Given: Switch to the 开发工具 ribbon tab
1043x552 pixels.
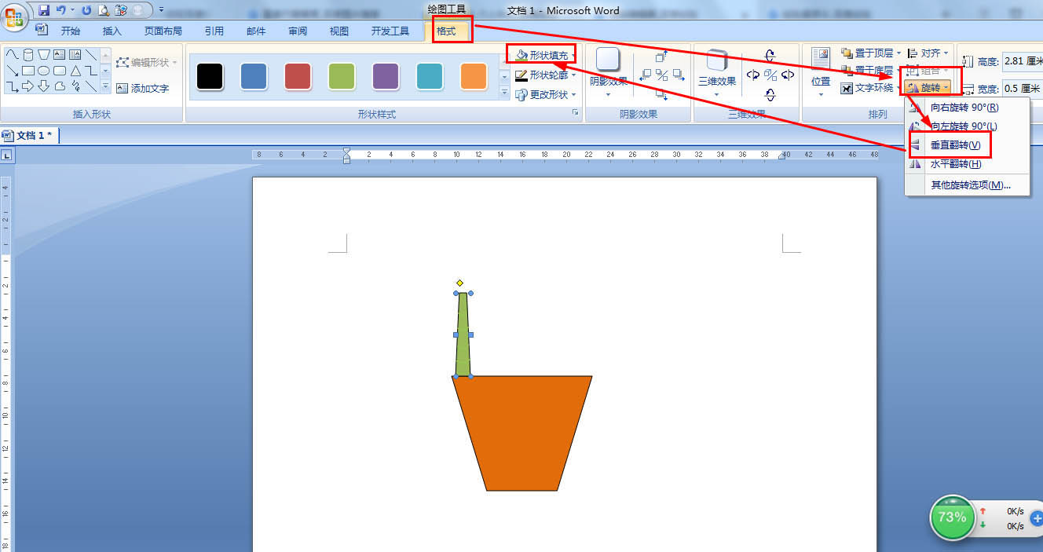Looking at the screenshot, I should [x=390, y=31].
